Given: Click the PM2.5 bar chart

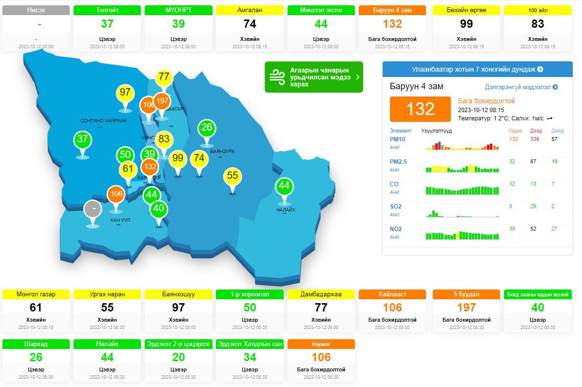Looking at the screenshot, I should click(462, 166).
